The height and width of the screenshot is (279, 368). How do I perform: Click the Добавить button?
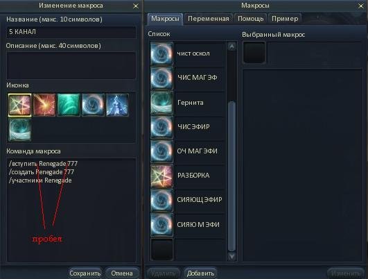pyautogui.click(x=200, y=273)
